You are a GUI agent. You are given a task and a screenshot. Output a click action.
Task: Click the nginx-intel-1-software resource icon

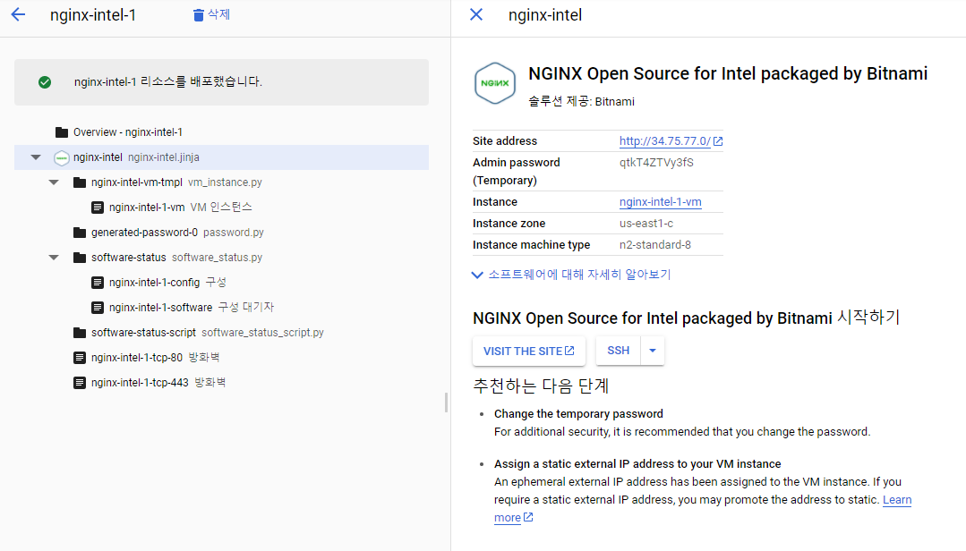[98, 307]
